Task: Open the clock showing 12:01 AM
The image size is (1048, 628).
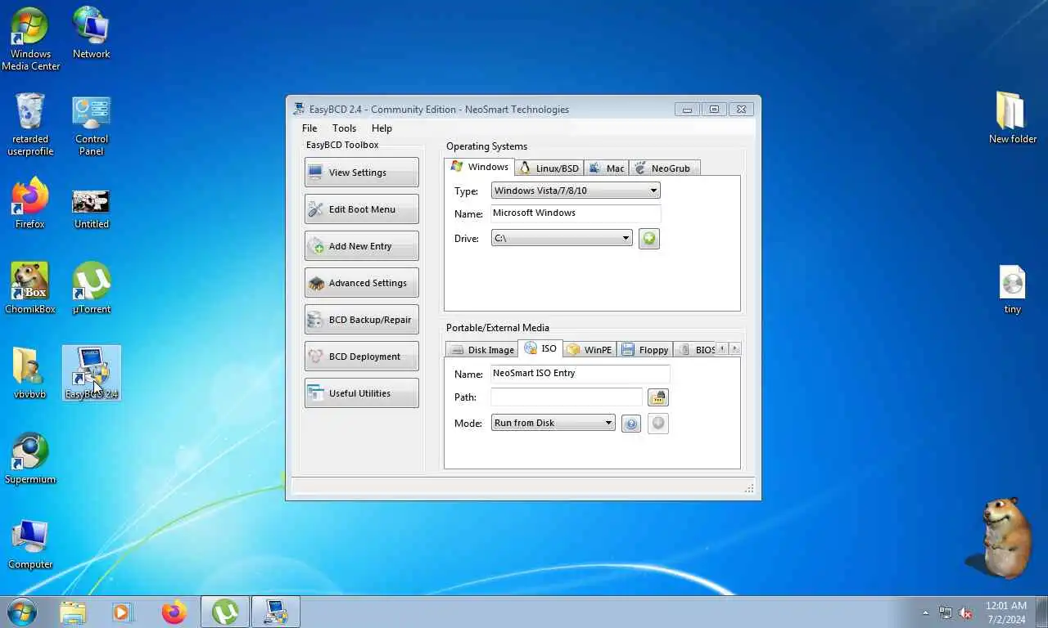Action: 1005,612
